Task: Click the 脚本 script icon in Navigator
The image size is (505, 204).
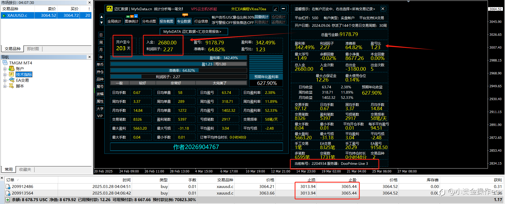Action: click(11, 86)
